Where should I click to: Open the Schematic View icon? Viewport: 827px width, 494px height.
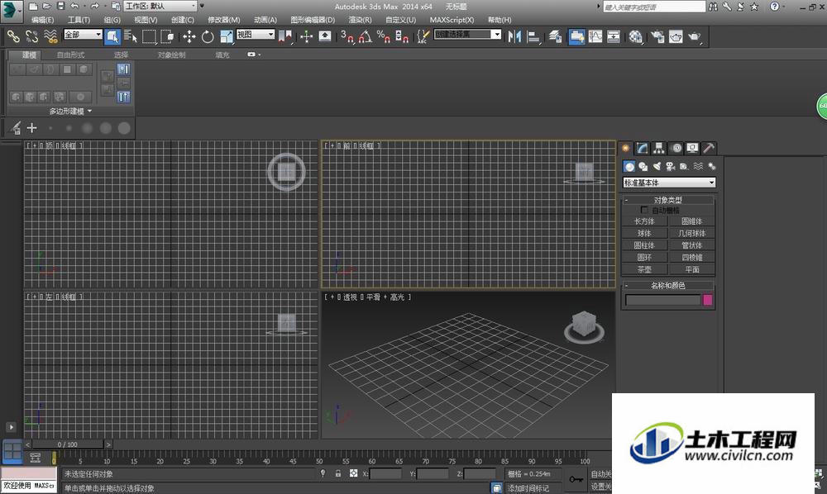tap(614, 36)
